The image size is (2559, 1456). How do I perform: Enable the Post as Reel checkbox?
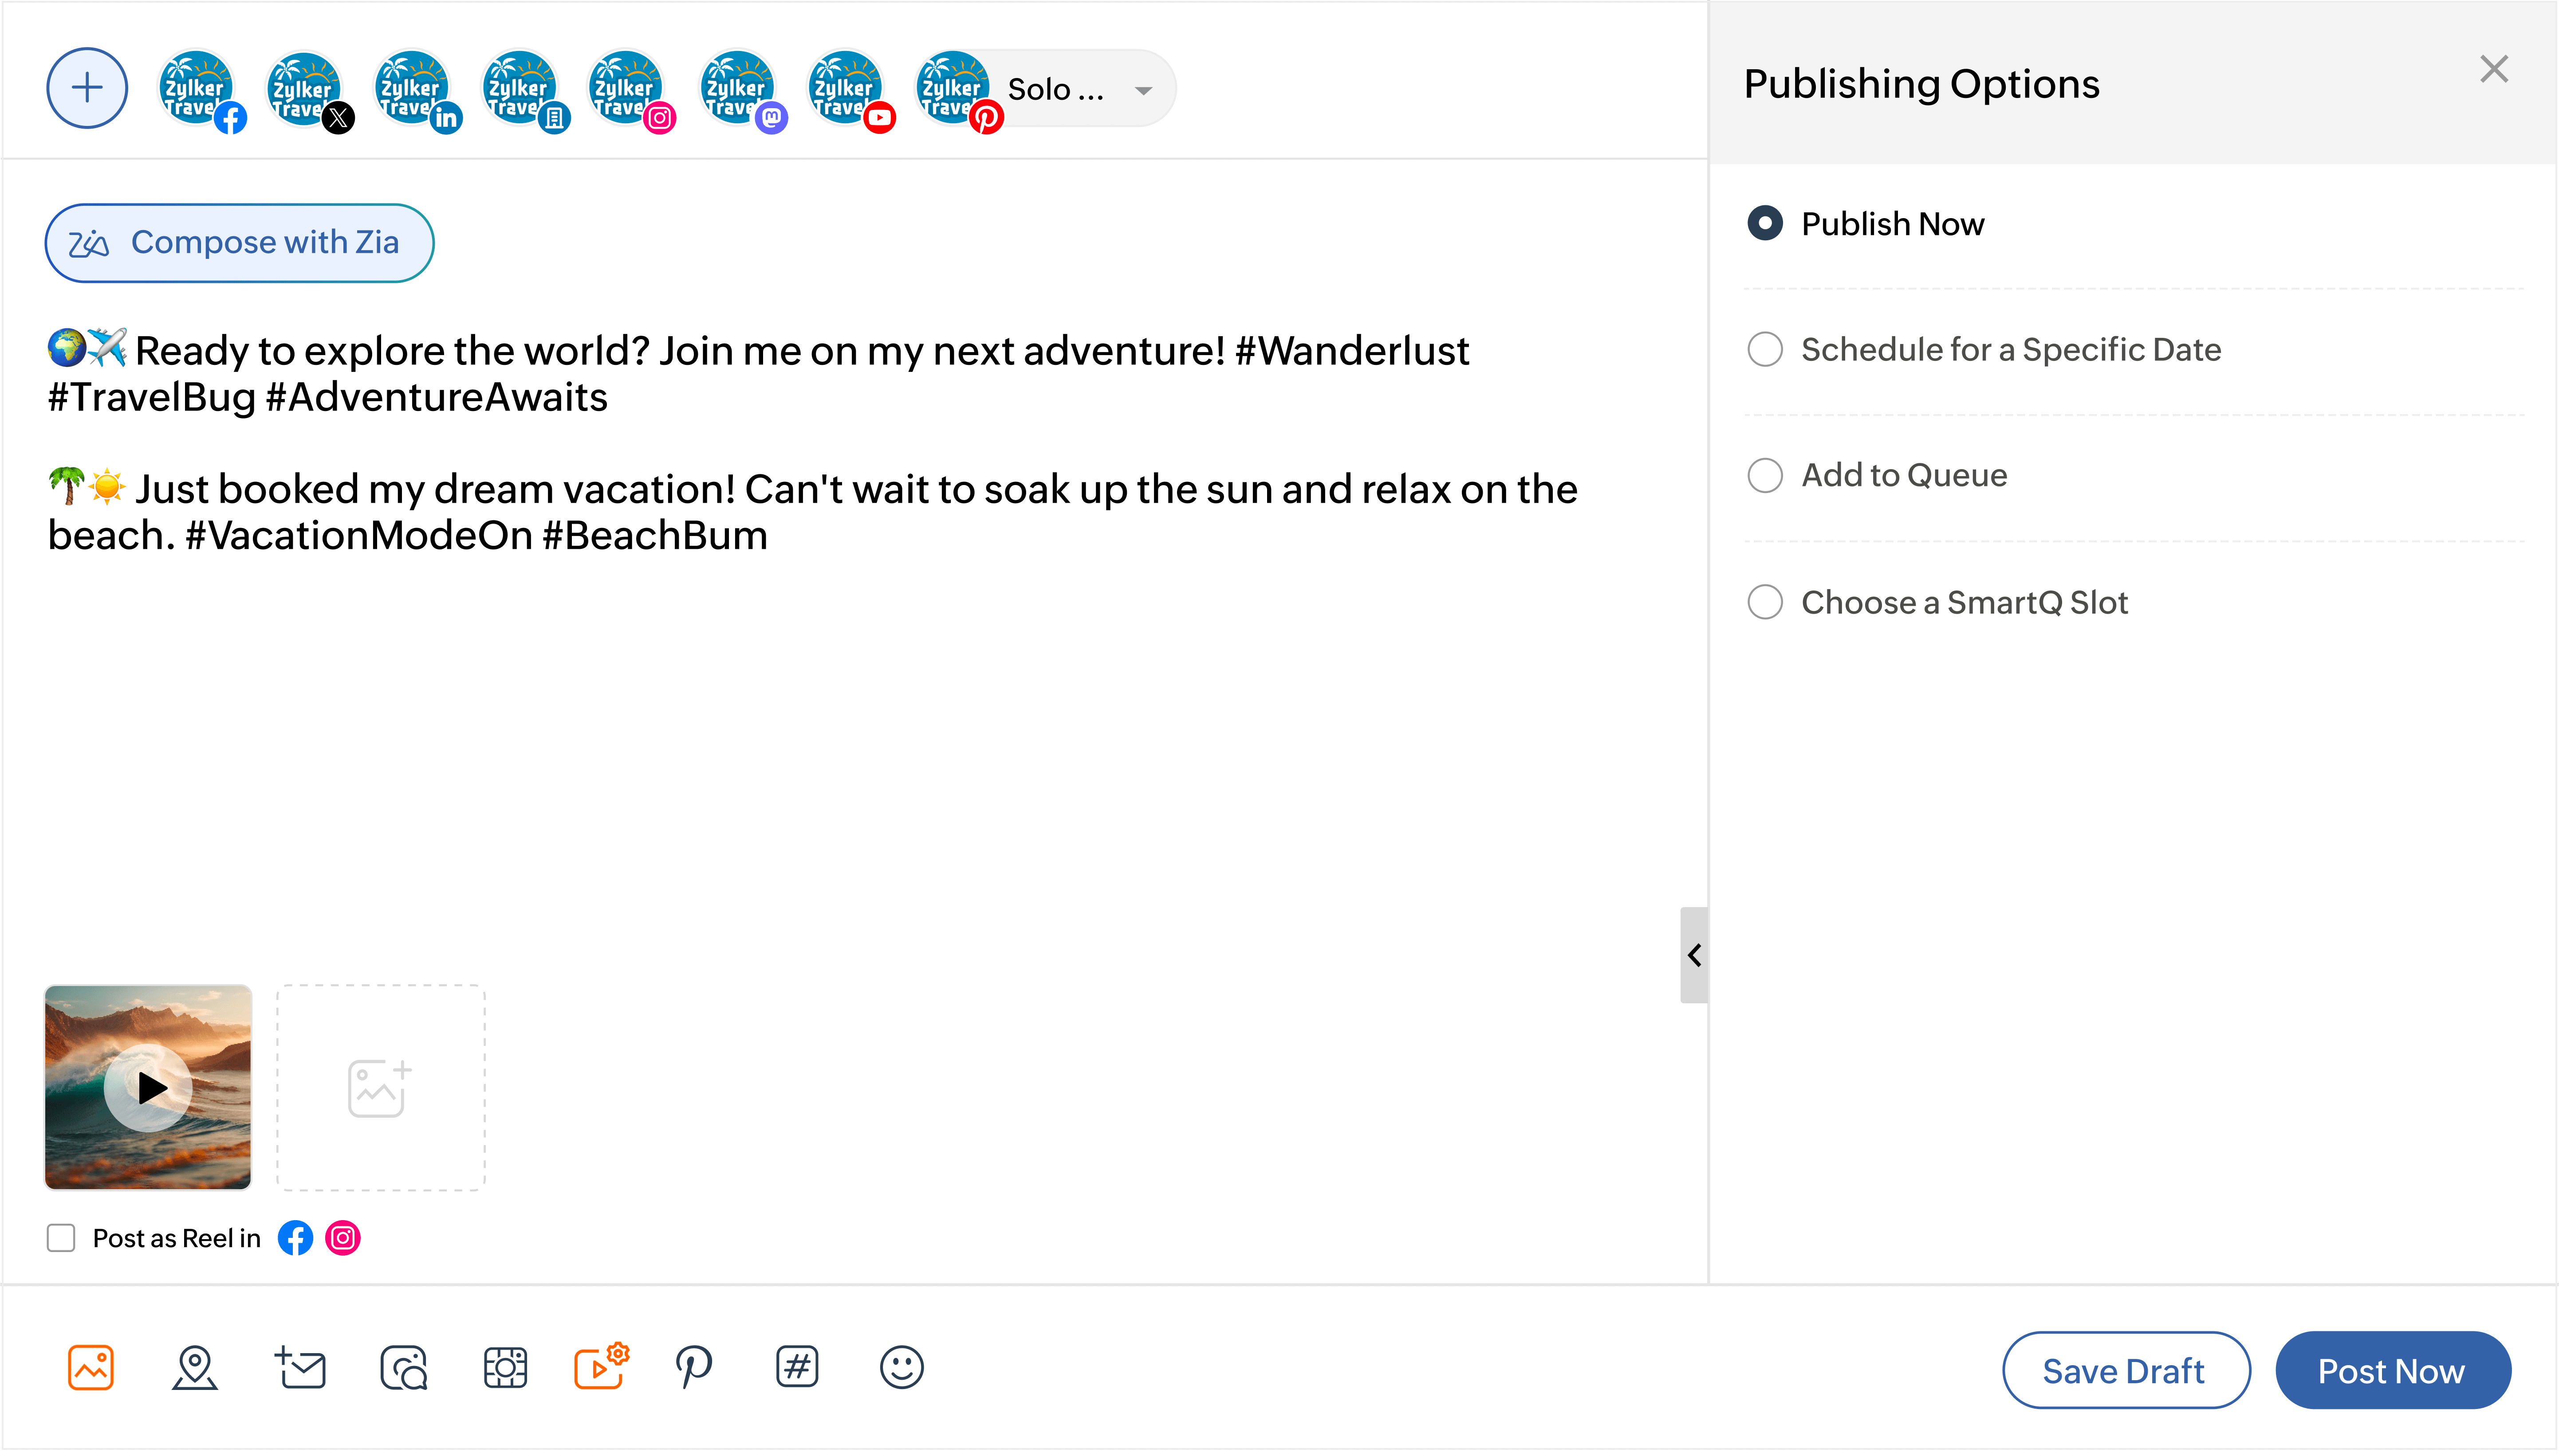pos(61,1238)
